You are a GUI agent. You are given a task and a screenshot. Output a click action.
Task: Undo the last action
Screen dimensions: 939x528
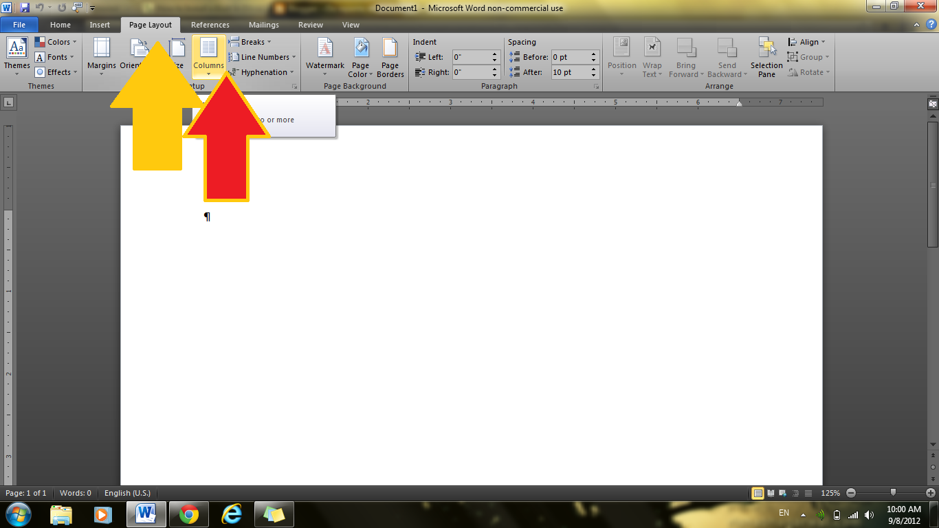click(x=40, y=8)
